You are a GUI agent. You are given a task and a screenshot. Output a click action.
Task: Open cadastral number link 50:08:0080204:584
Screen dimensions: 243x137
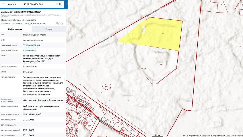pyautogui.click(x=31, y=45)
